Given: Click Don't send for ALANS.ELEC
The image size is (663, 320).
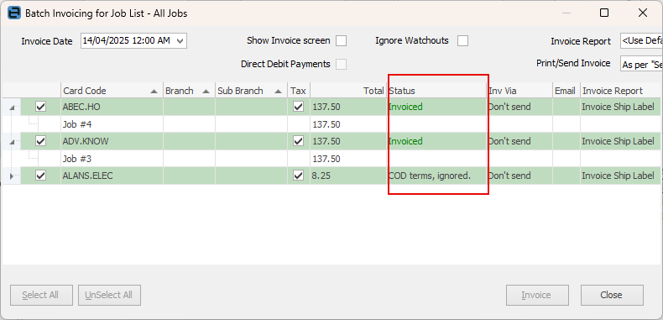Looking at the screenshot, I should 509,176.
